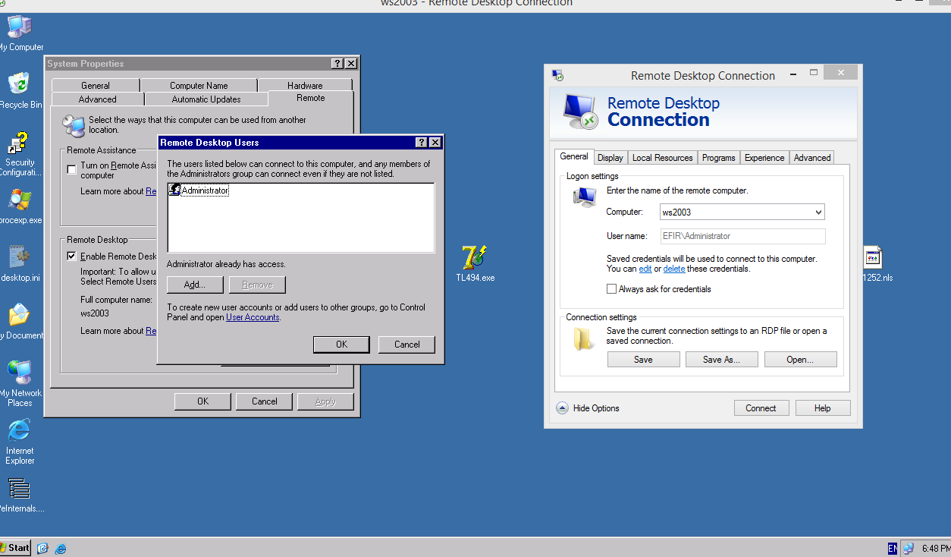Open User Accounts link
The height and width of the screenshot is (557, 951).
(x=253, y=317)
